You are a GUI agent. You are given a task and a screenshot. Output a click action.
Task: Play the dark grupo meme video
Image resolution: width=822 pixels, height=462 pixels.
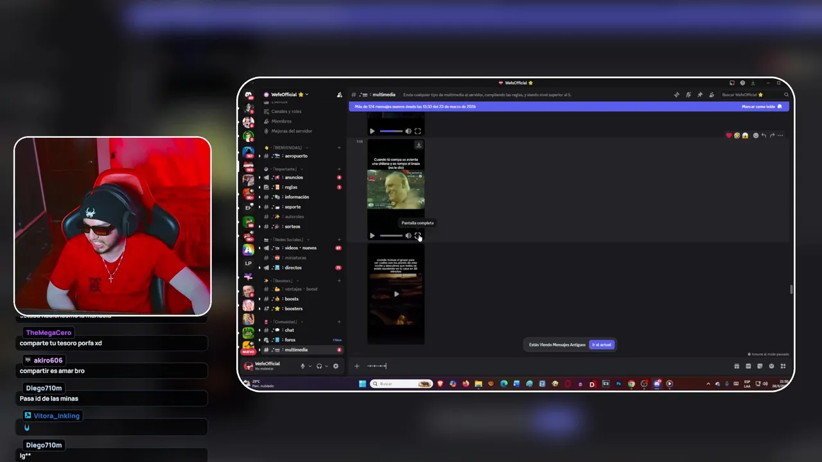pos(396,294)
